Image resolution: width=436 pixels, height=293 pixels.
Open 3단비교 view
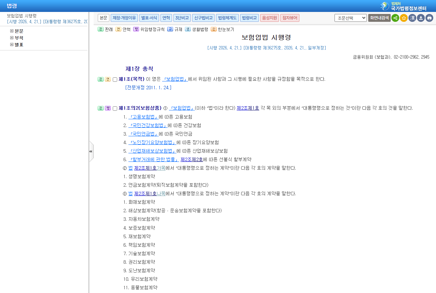click(x=182, y=18)
